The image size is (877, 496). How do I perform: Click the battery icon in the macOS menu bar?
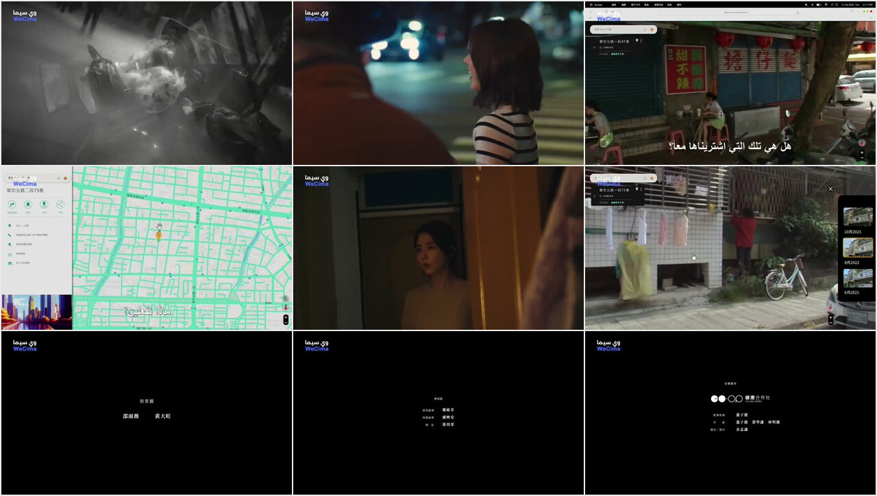pos(819,5)
